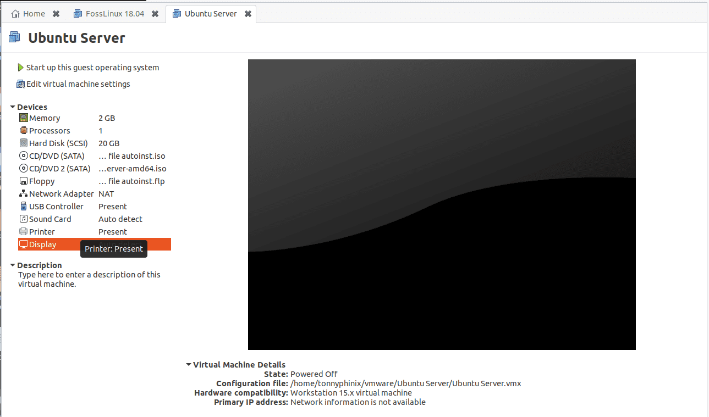709x417 pixels.
Task: Click the Sound Card music note icon
Action: (x=24, y=219)
